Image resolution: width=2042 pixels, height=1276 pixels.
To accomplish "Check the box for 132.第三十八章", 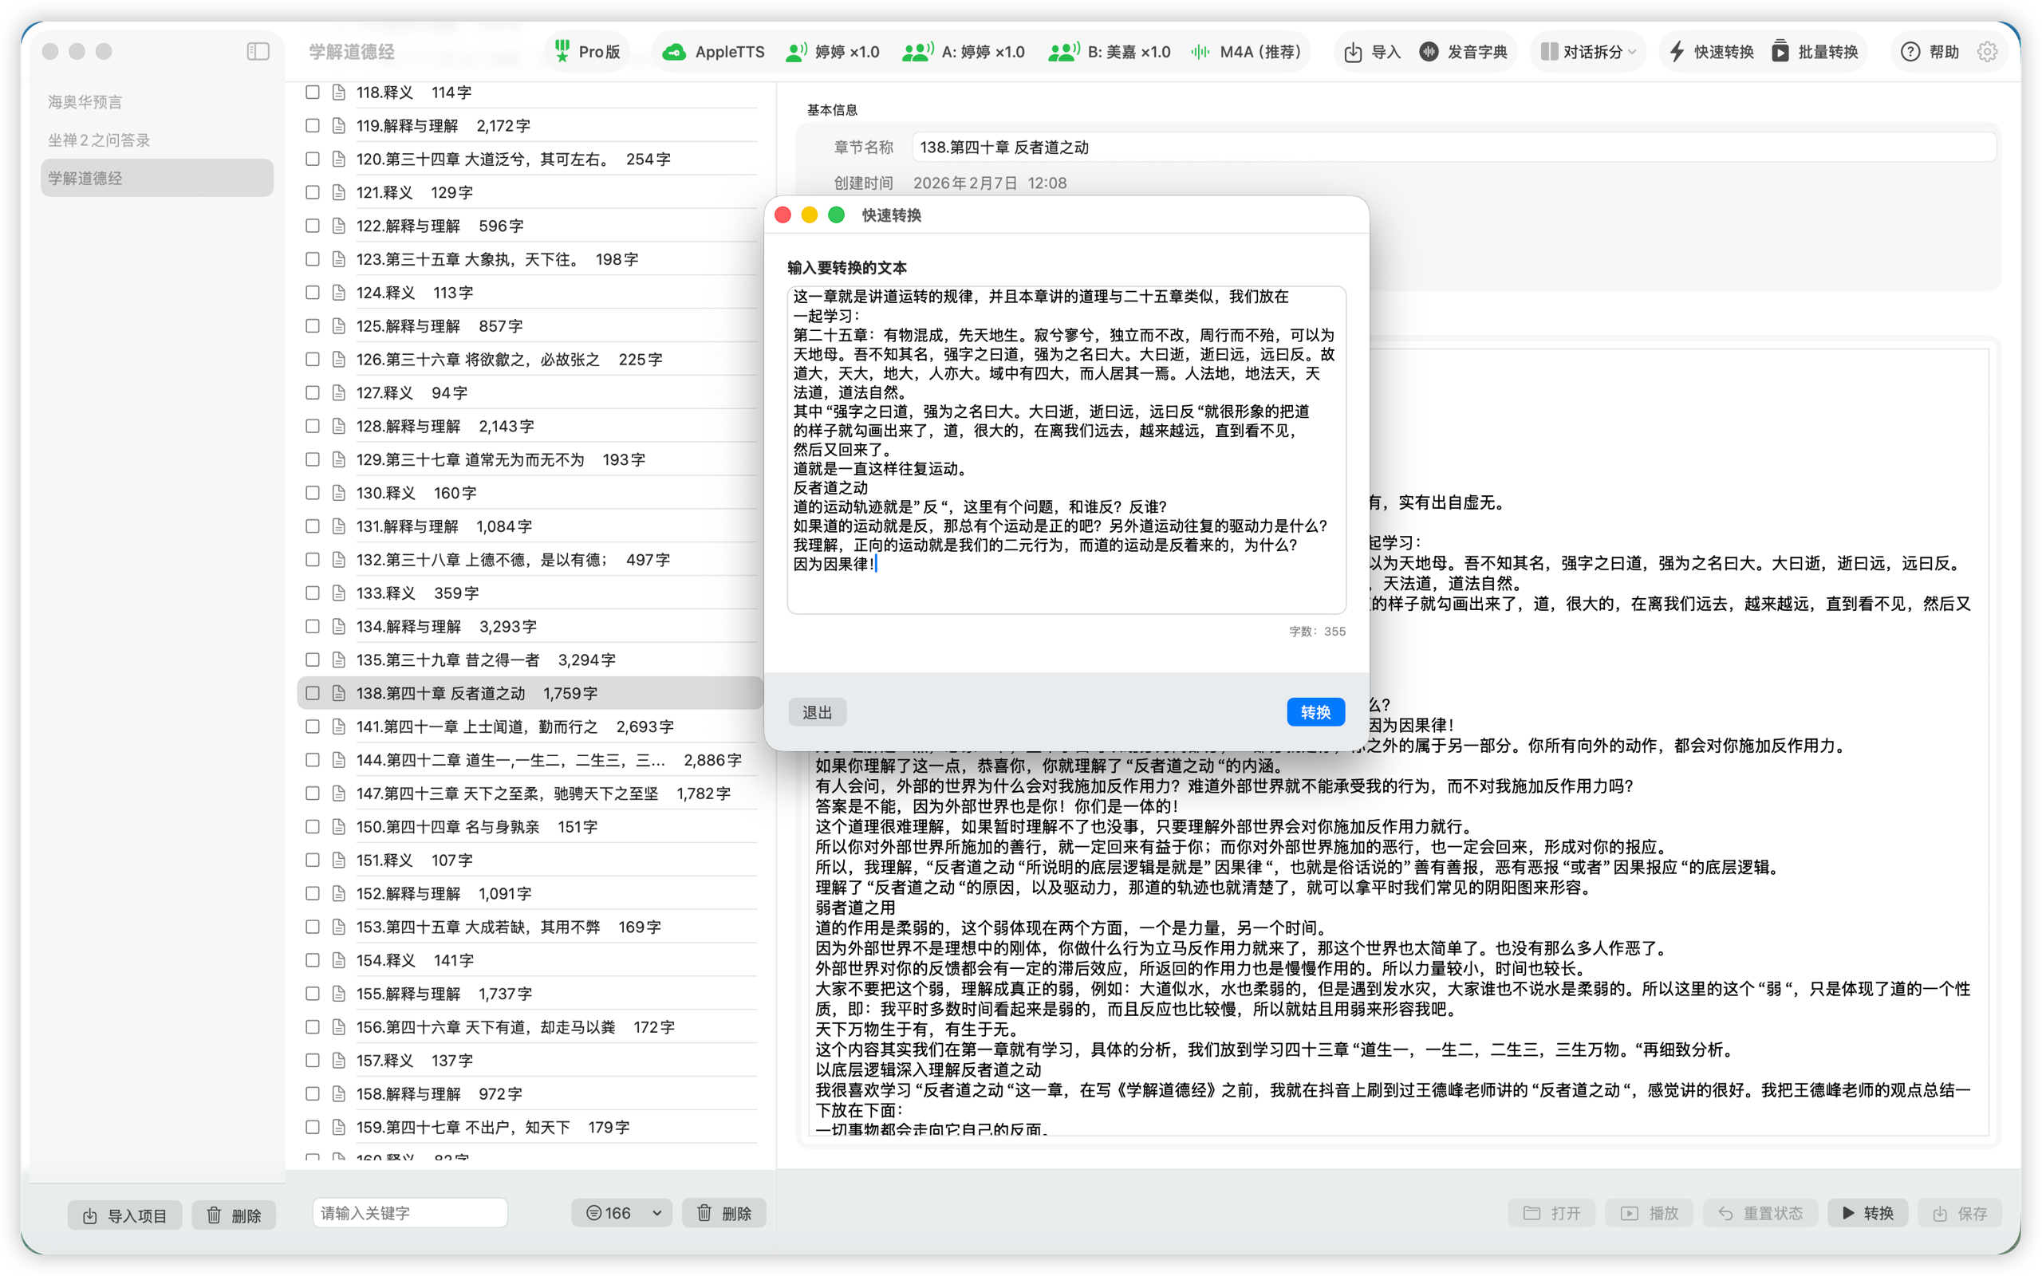I will coord(312,560).
